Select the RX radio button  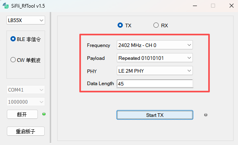pos(156,25)
